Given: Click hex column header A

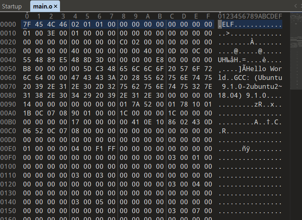Looking at the screenshot, I should [x=148, y=16].
